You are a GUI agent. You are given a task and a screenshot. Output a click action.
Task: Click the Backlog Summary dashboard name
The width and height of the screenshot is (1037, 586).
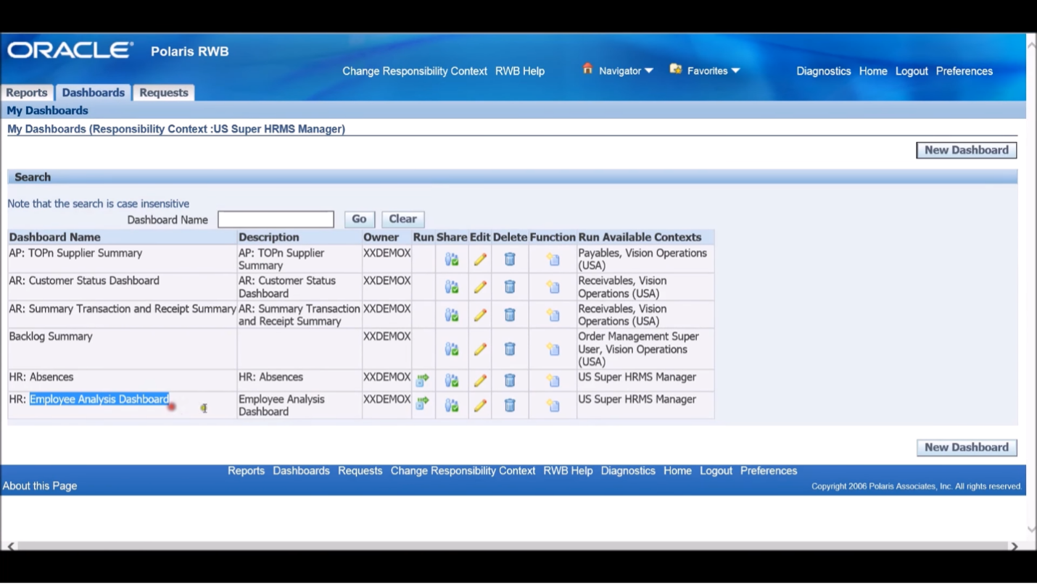click(51, 336)
